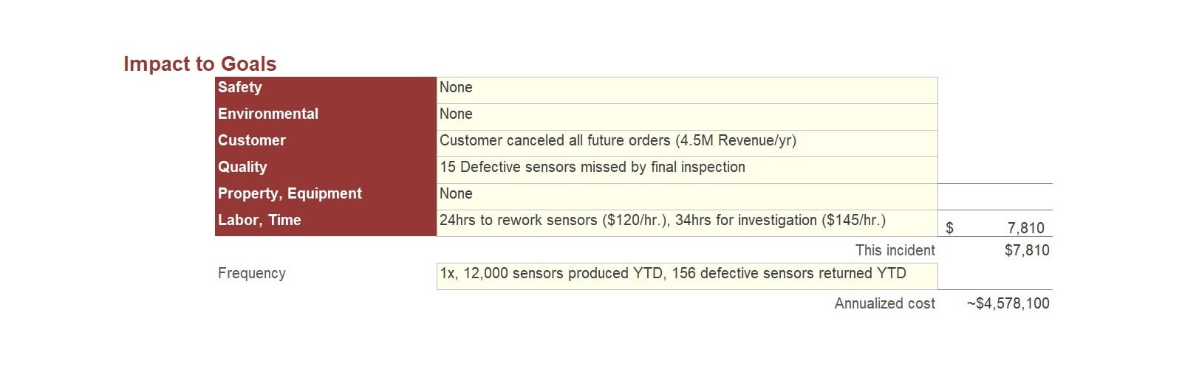Click the This incident label

tap(895, 250)
